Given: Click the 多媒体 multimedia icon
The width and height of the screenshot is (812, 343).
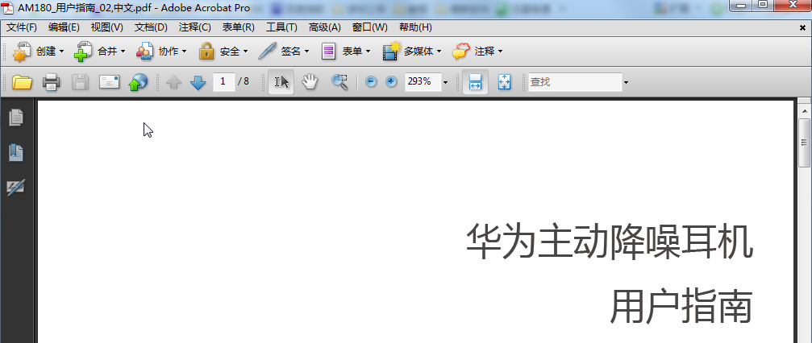Looking at the screenshot, I should point(391,52).
